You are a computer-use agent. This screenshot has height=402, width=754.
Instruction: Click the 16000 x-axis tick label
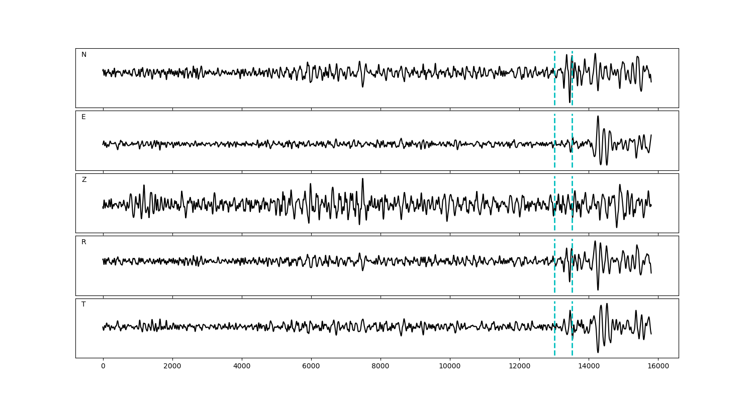[x=658, y=367]
